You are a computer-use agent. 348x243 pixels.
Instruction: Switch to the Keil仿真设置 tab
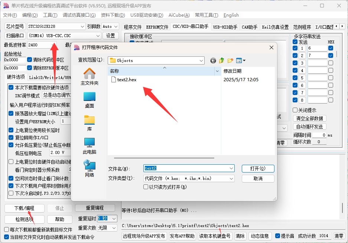click(275, 27)
